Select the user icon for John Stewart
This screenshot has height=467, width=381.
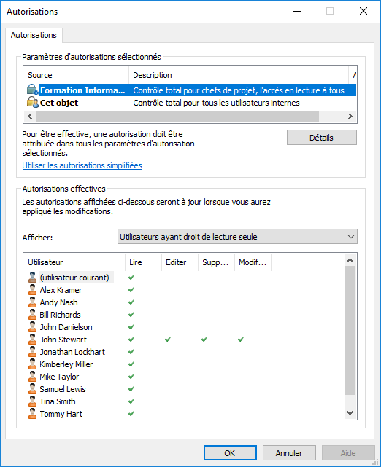click(32, 340)
